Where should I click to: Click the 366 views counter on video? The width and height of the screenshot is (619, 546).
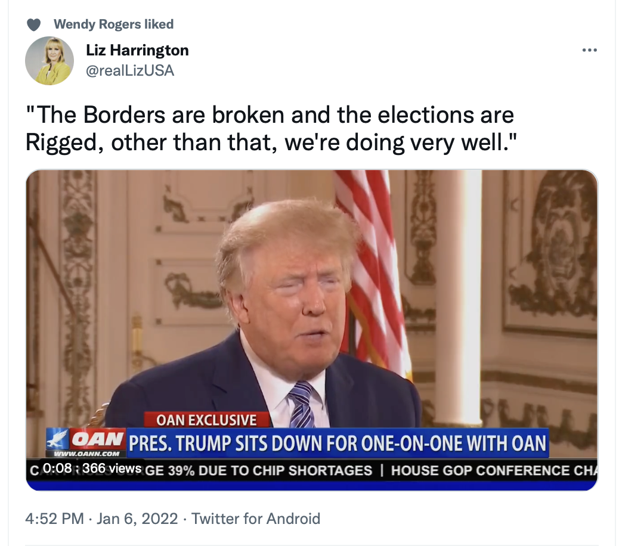pyautogui.click(x=112, y=469)
